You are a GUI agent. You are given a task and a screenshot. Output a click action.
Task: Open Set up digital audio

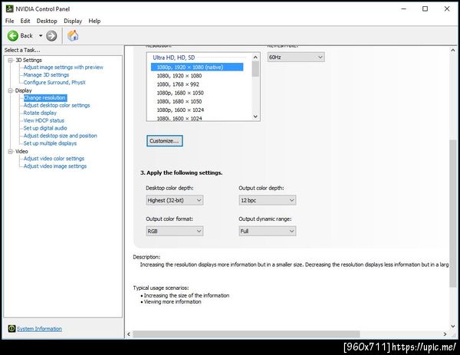[x=45, y=128]
